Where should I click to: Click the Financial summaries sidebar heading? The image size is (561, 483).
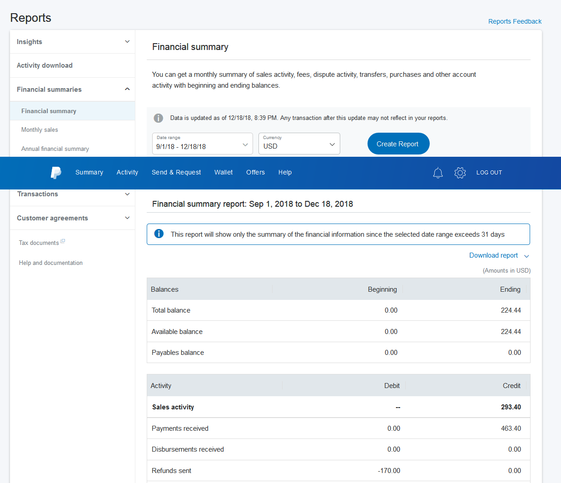(x=49, y=90)
